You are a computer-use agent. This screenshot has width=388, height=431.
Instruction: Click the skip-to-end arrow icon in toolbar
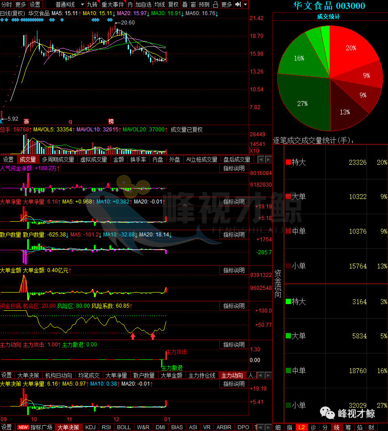click(238, 4)
